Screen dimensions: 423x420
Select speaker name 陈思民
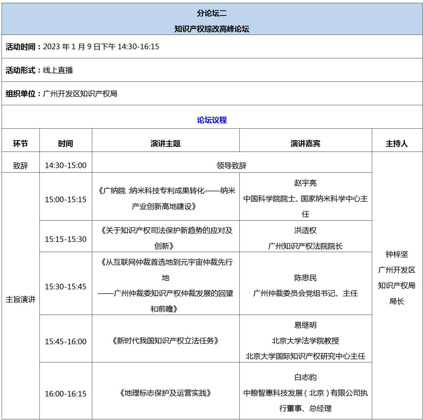pos(305,278)
